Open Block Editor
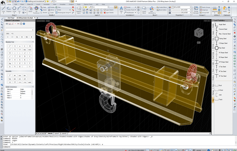Viewport: 237px width, 151px height. pos(161,10)
